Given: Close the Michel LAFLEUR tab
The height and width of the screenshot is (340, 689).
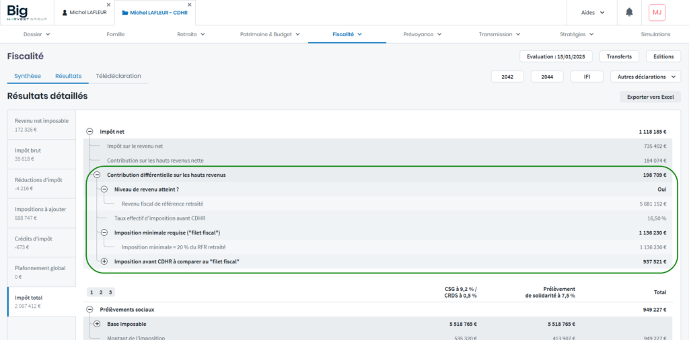Looking at the screenshot, I should [x=108, y=5].
